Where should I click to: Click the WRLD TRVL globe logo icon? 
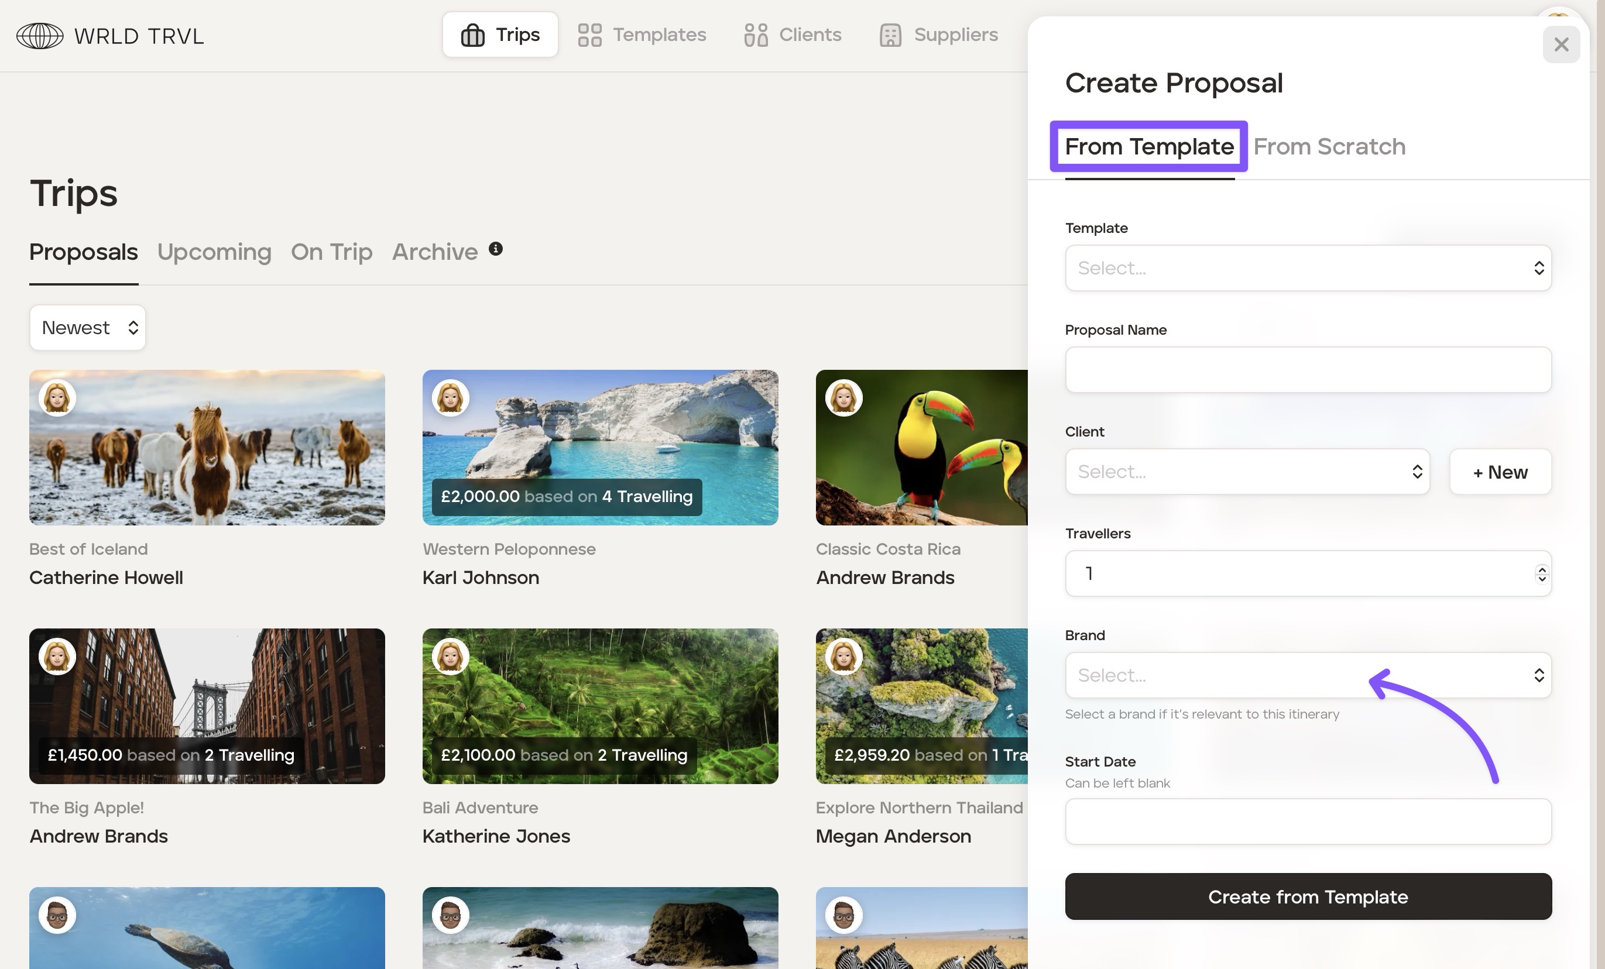pyautogui.click(x=40, y=36)
